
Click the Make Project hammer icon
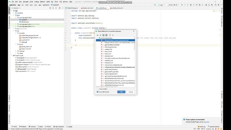pyautogui.click(x=155, y=5)
